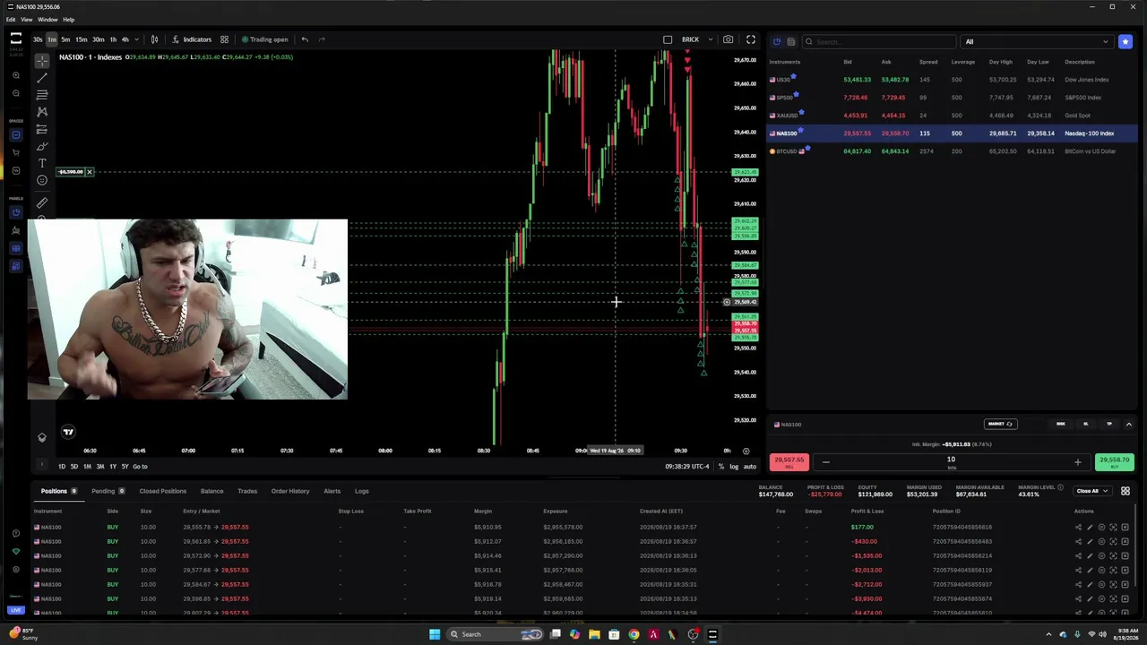Image resolution: width=1147 pixels, height=645 pixels.
Task: Switch to the Order History tab
Action: click(x=290, y=491)
